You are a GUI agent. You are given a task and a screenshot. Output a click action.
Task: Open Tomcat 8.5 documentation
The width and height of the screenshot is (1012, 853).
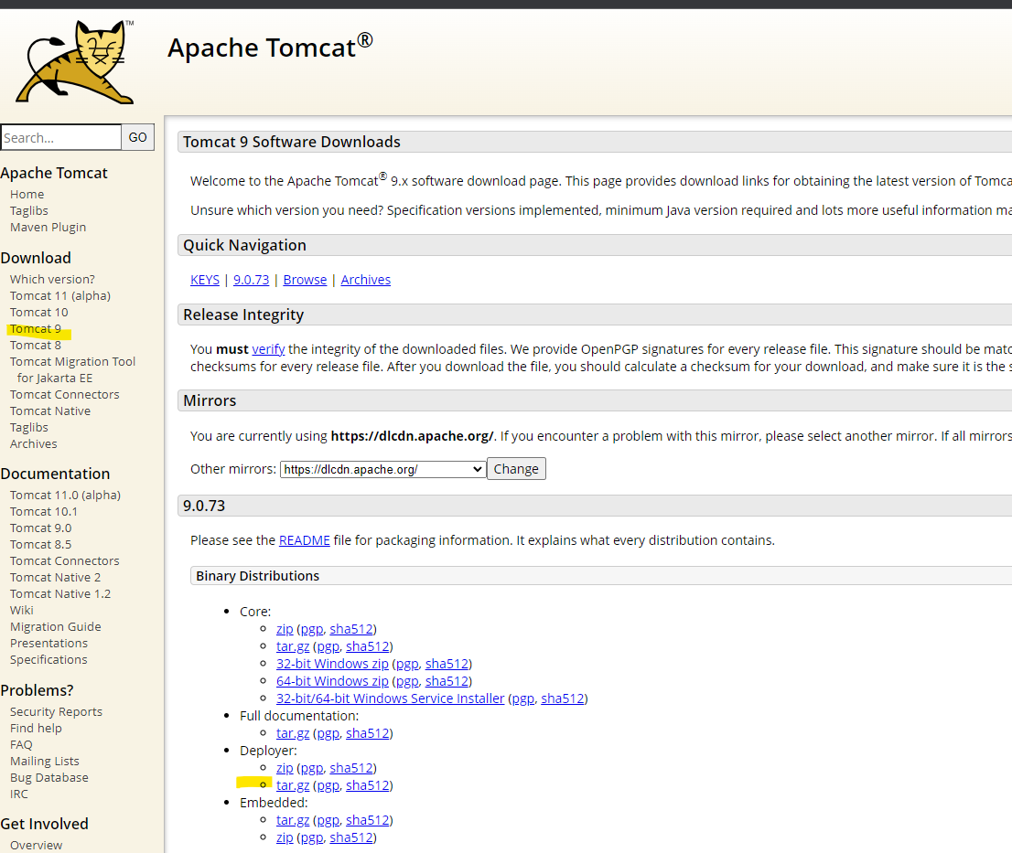(40, 544)
